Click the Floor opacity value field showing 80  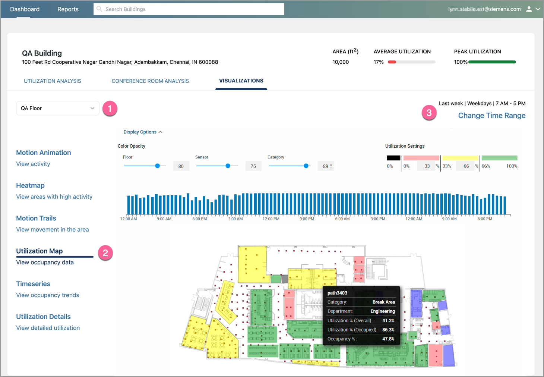[181, 166]
